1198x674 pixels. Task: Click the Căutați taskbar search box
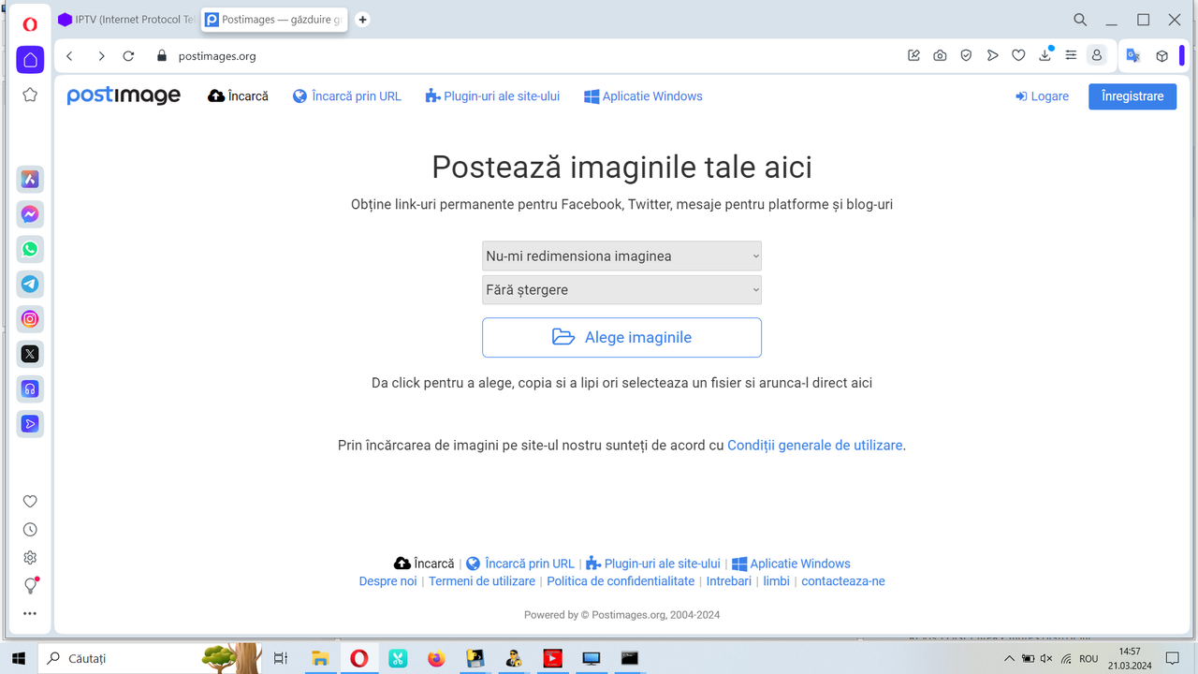[150, 658]
